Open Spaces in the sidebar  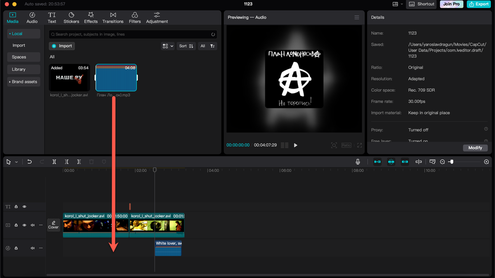point(24,57)
